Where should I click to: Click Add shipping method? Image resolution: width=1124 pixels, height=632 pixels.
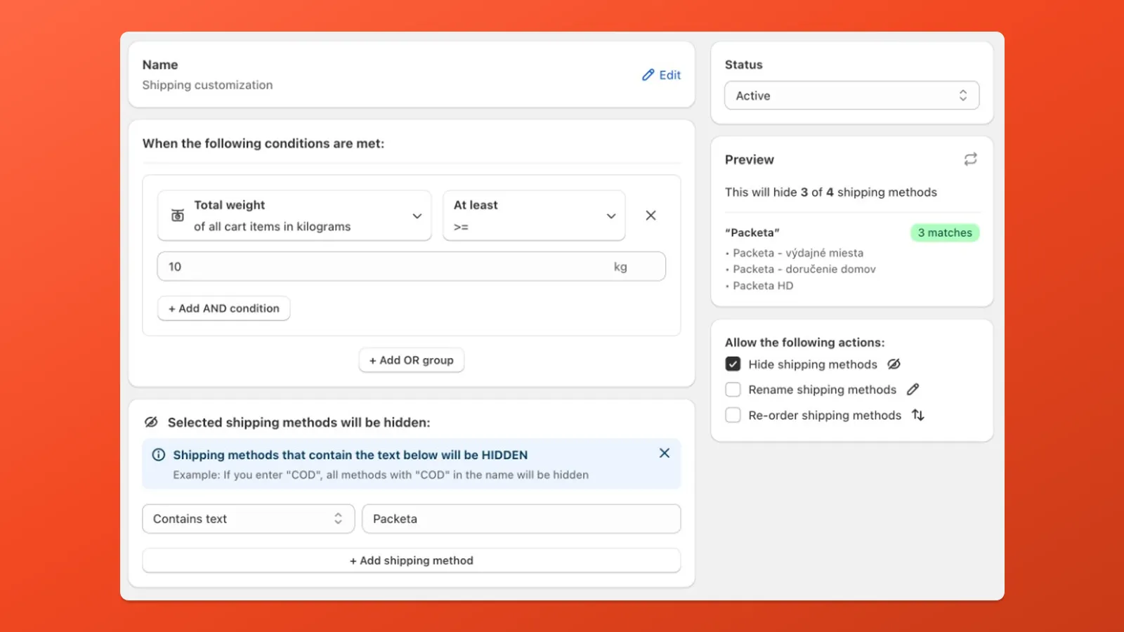411,560
